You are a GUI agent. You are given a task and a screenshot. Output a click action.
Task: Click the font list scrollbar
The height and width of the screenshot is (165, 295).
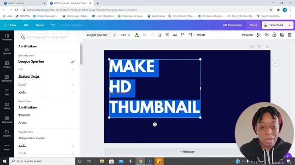(81, 55)
